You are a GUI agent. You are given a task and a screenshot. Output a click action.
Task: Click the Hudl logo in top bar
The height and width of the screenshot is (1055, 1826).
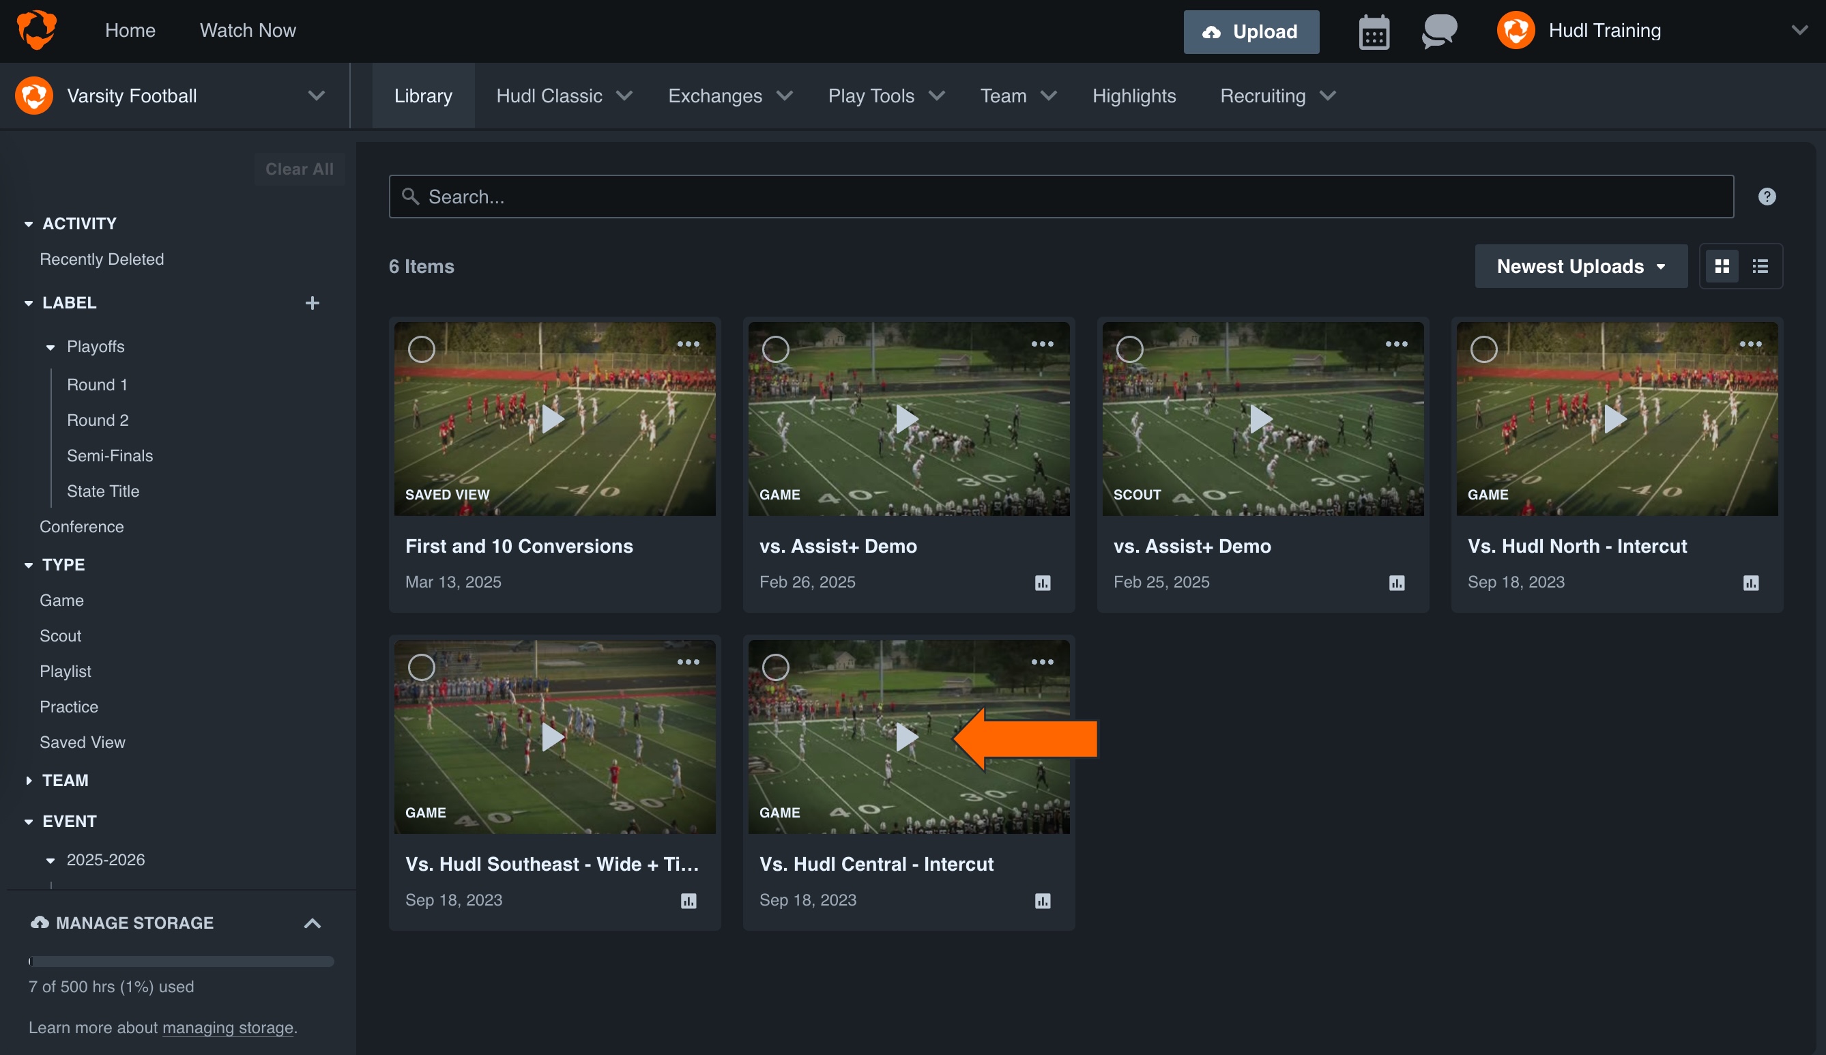point(35,30)
